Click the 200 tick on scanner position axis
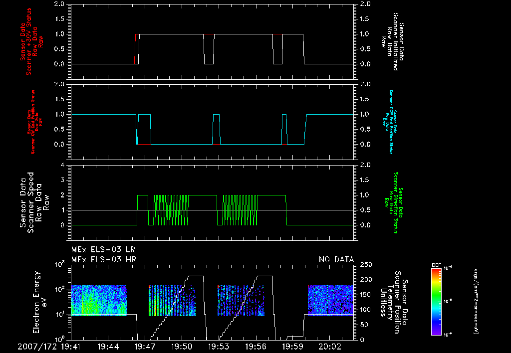511x353 pixels. pyautogui.click(x=366, y=280)
